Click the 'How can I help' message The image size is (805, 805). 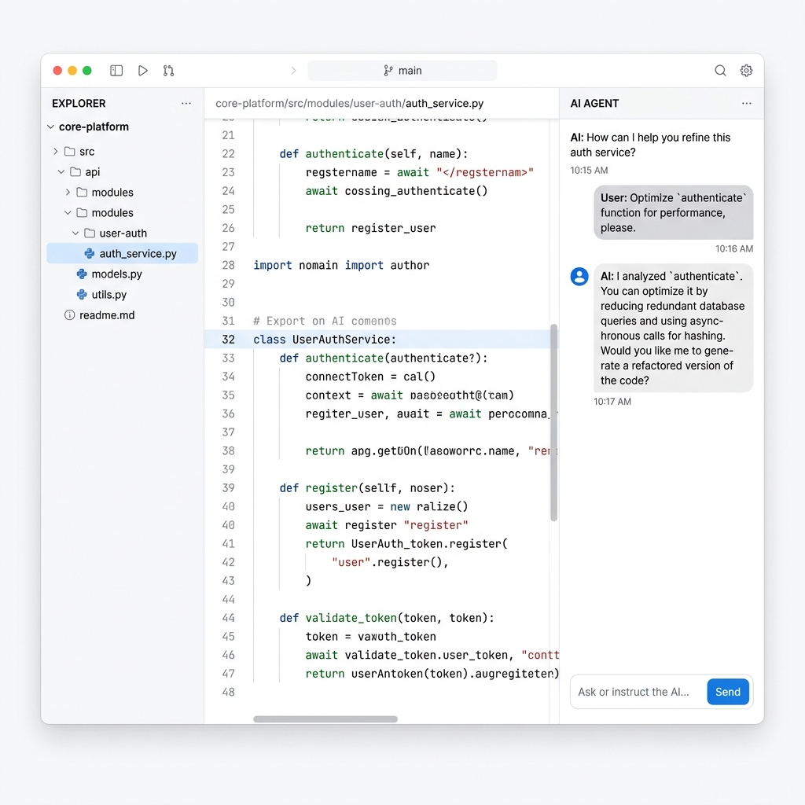pyautogui.click(x=650, y=145)
